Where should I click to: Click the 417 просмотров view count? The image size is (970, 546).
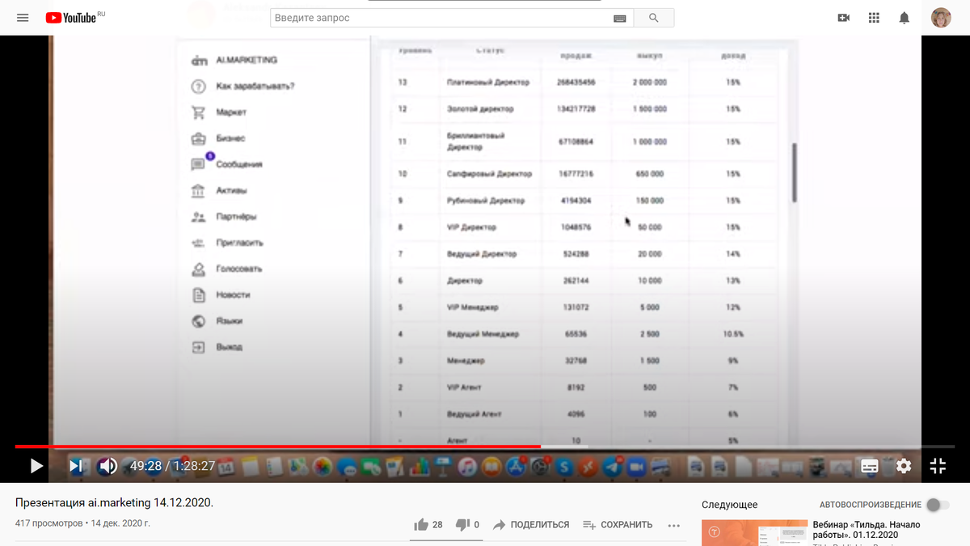point(48,523)
